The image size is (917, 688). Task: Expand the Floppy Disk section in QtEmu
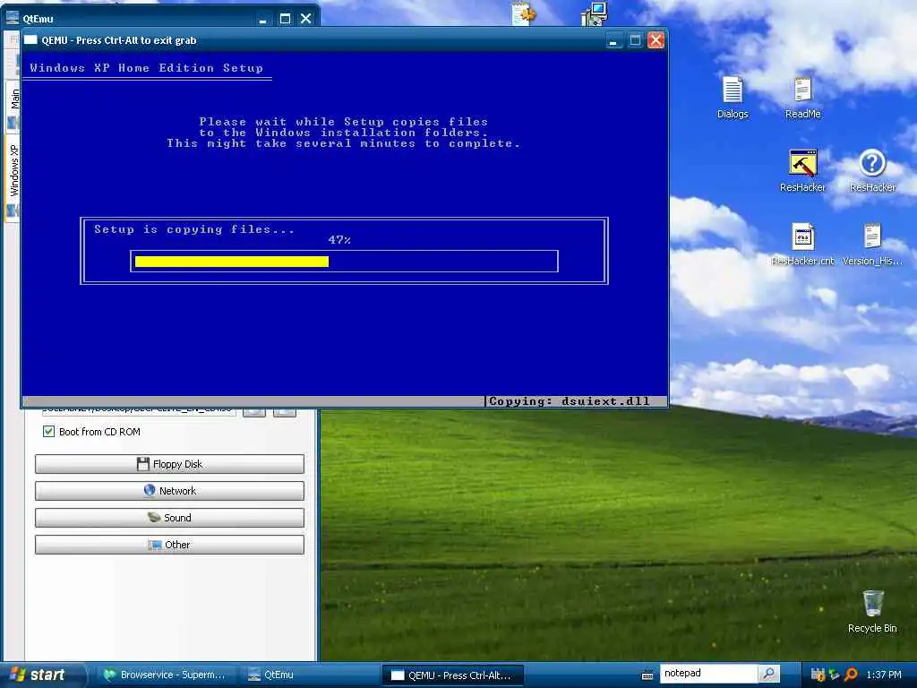pos(169,464)
